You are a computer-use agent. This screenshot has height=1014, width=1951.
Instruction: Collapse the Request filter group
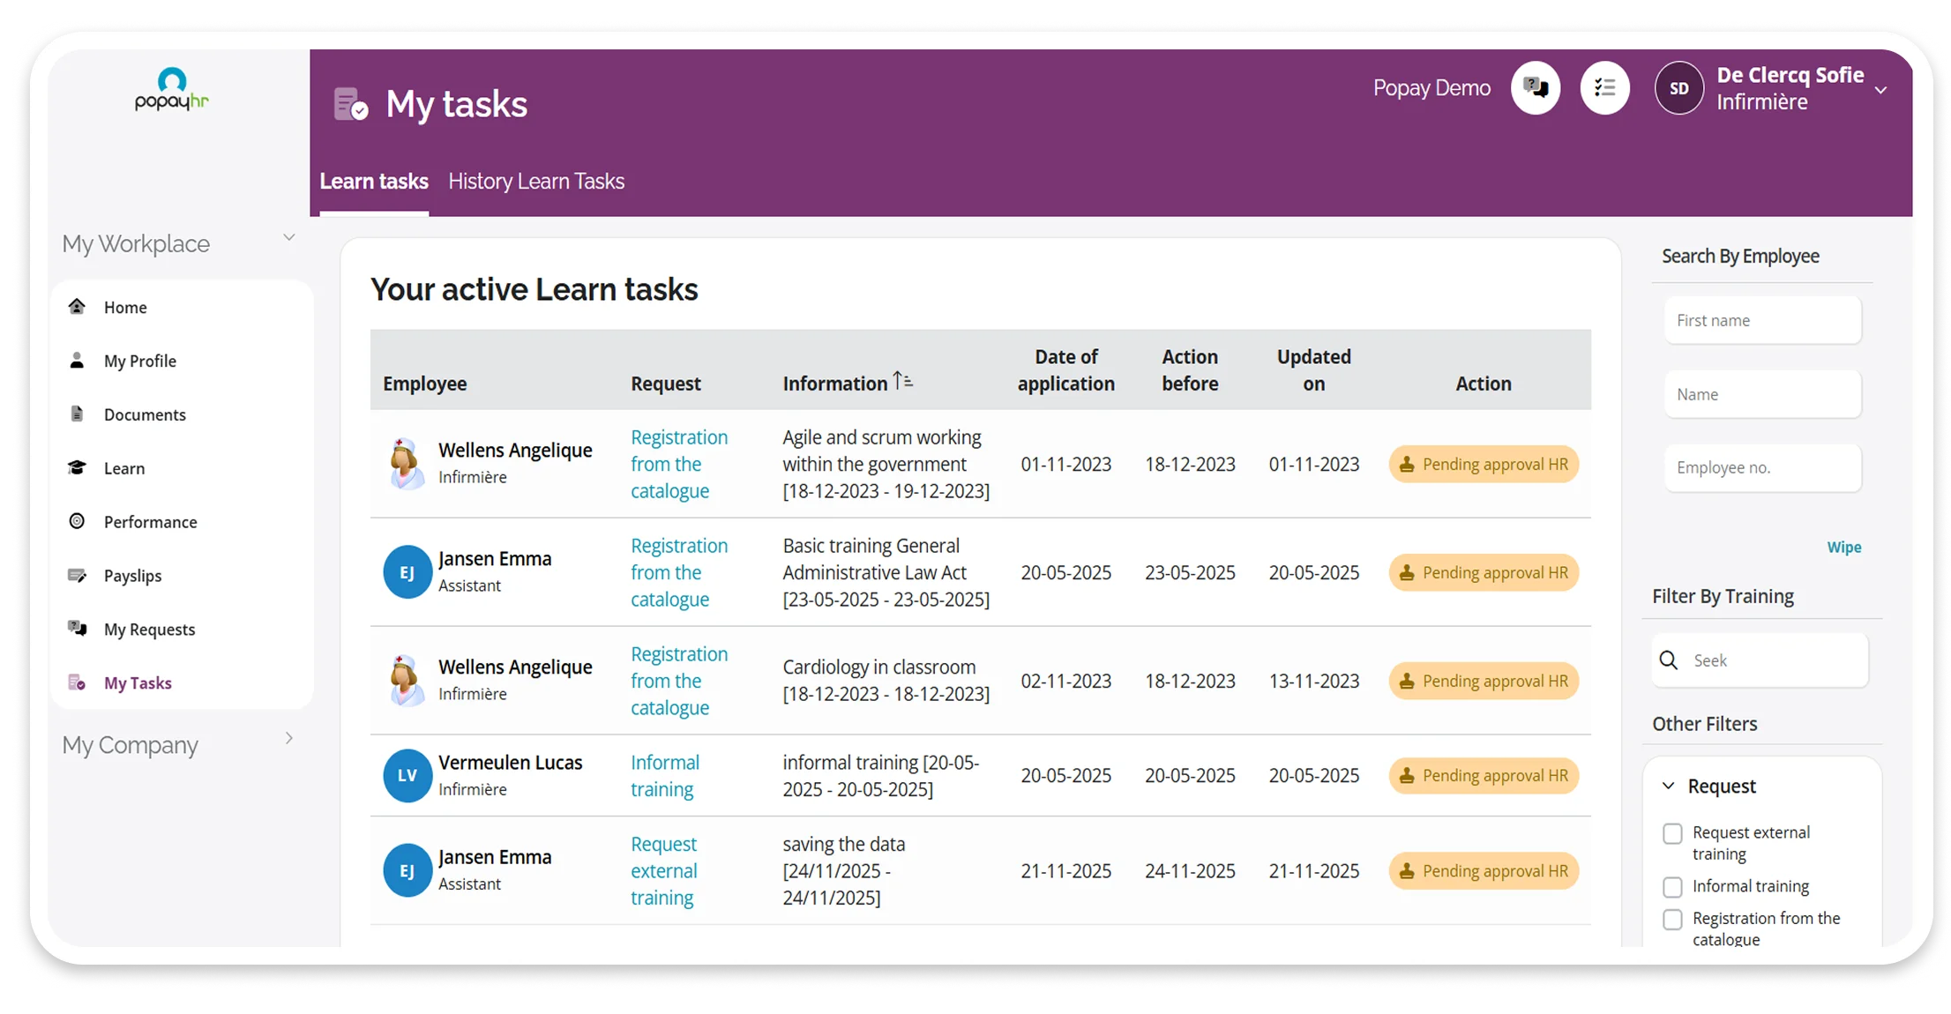[x=1669, y=786]
